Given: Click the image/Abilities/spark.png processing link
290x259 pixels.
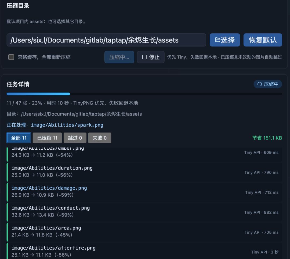Looking at the screenshot, I should coord(67,125).
